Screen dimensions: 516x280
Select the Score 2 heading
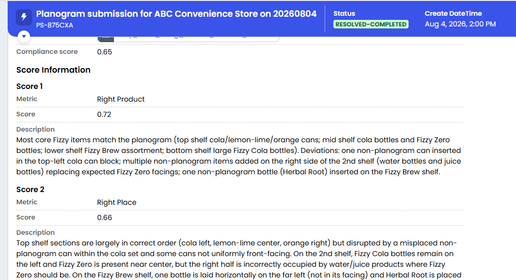point(30,190)
